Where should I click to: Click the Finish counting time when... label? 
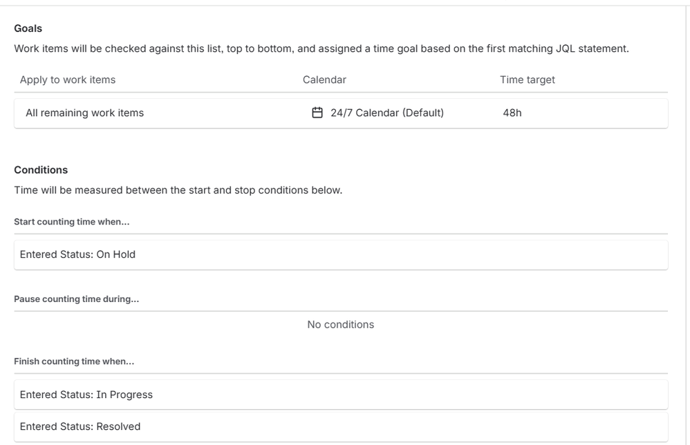pos(74,361)
